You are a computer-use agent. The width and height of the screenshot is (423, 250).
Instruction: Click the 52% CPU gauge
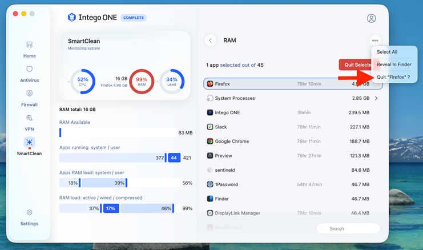click(x=83, y=82)
